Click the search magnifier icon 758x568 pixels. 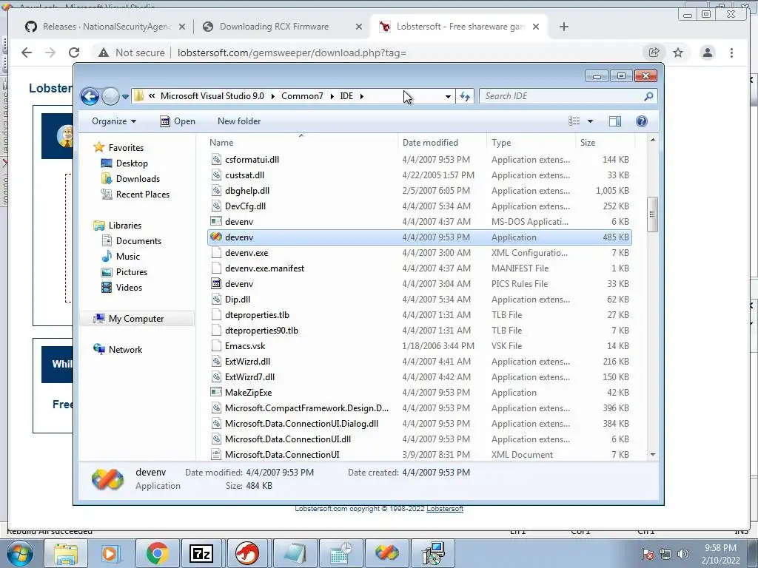[x=648, y=96]
